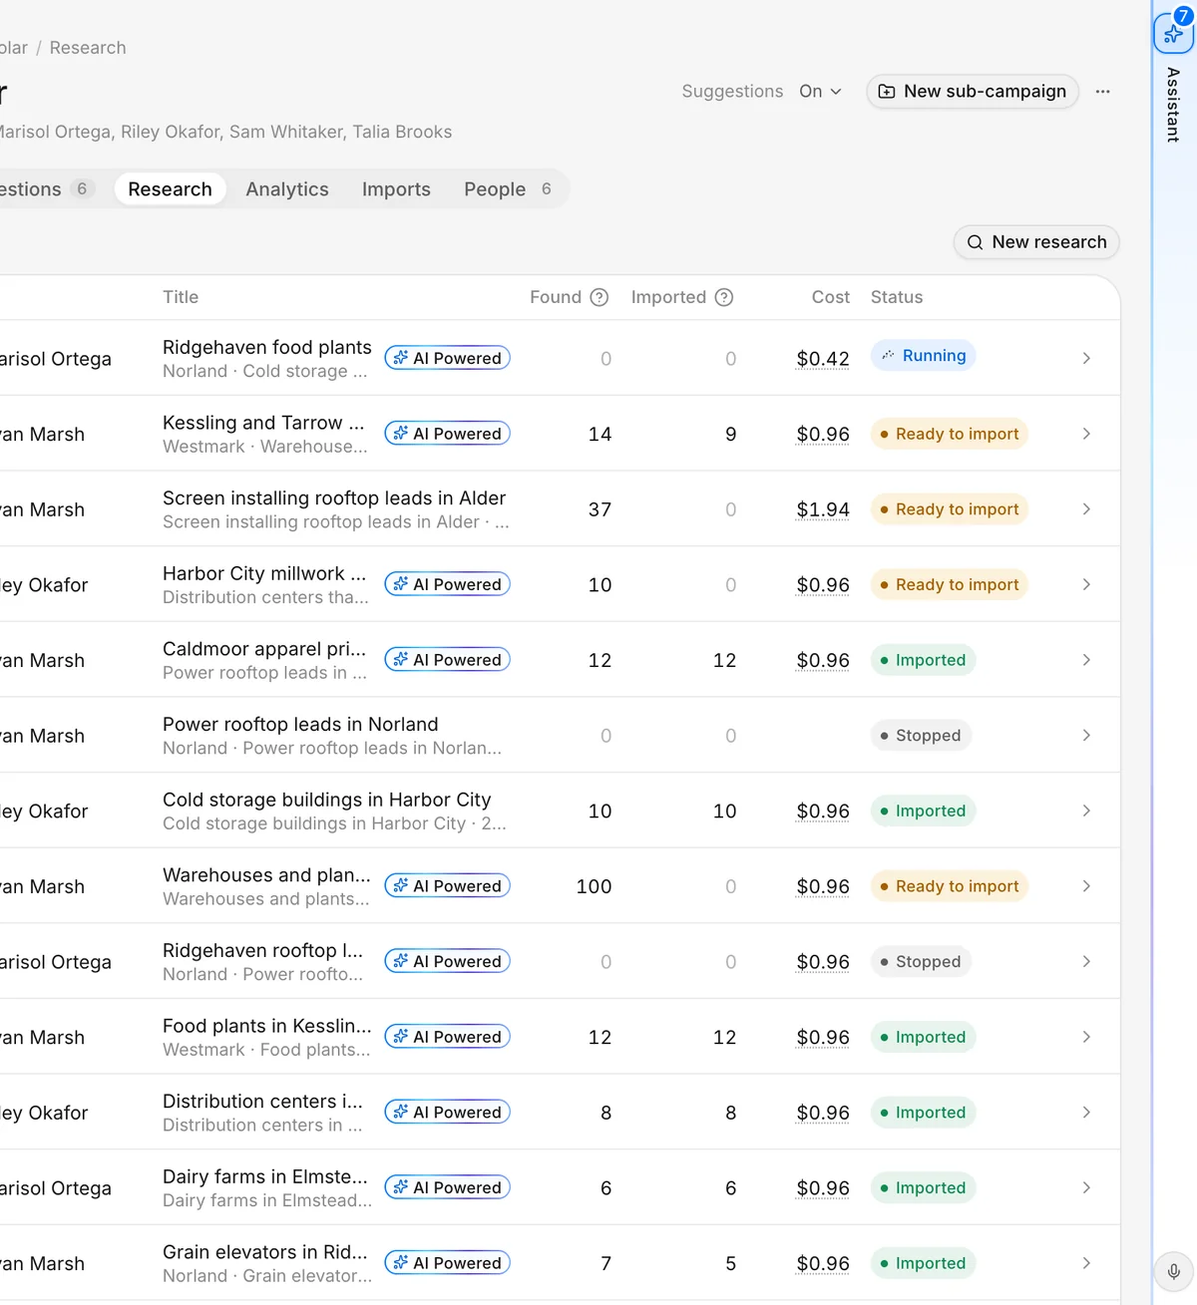The image size is (1197, 1305).
Task: Click the Running status badge
Action: coord(923,356)
